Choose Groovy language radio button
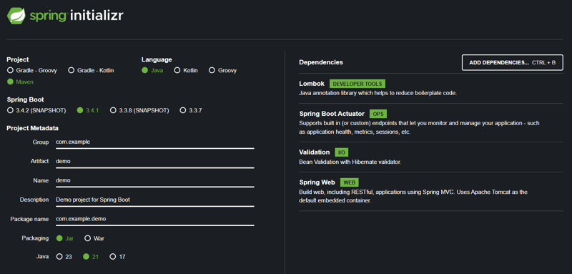Viewport: 572px width, 274px height. [222, 70]
